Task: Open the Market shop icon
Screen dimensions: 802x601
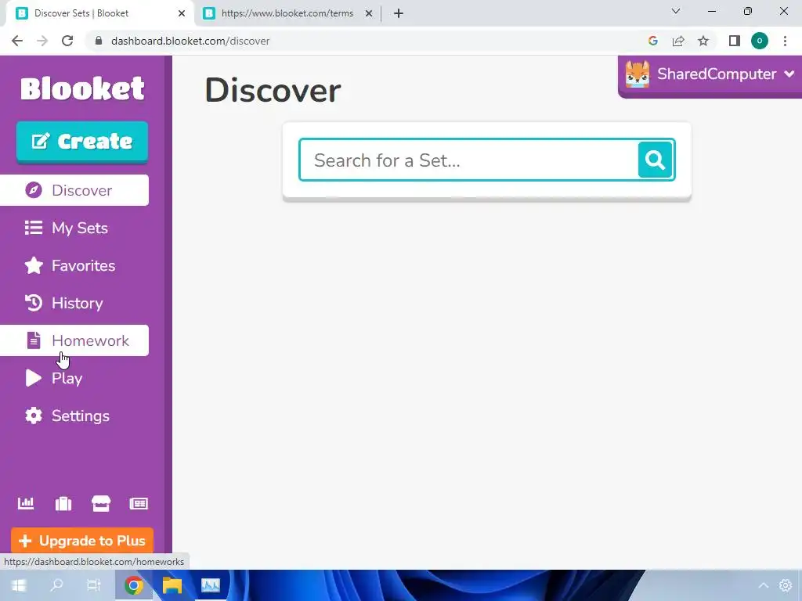Action: (x=101, y=503)
